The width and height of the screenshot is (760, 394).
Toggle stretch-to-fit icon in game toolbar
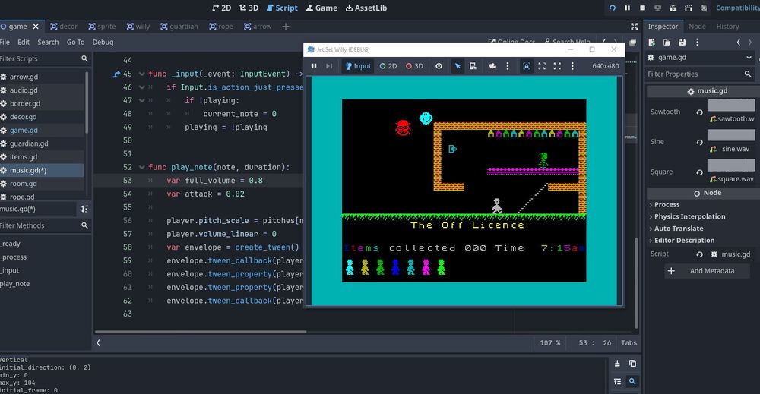pyautogui.click(x=557, y=66)
